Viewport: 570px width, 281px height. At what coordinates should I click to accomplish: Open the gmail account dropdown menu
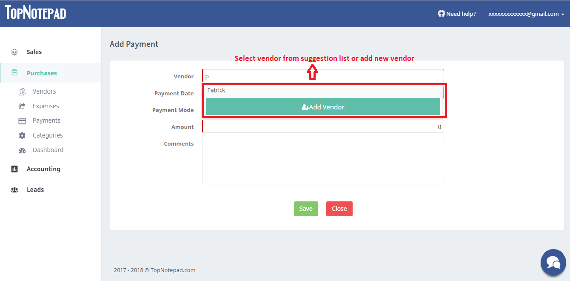526,14
